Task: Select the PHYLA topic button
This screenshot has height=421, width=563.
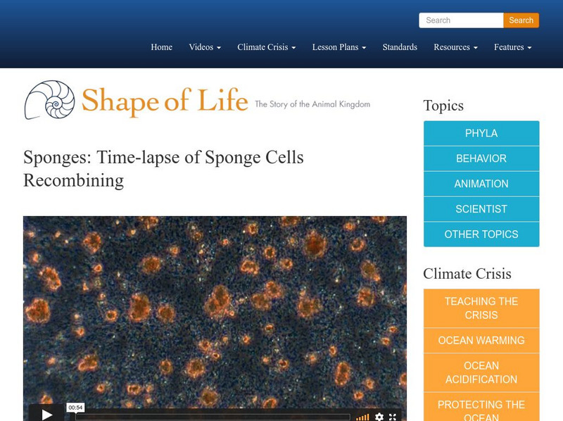Action: 481,133
